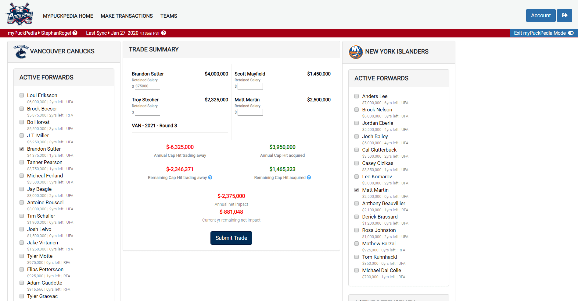
Task: Go to TEAMS menu item
Action: coord(169,16)
